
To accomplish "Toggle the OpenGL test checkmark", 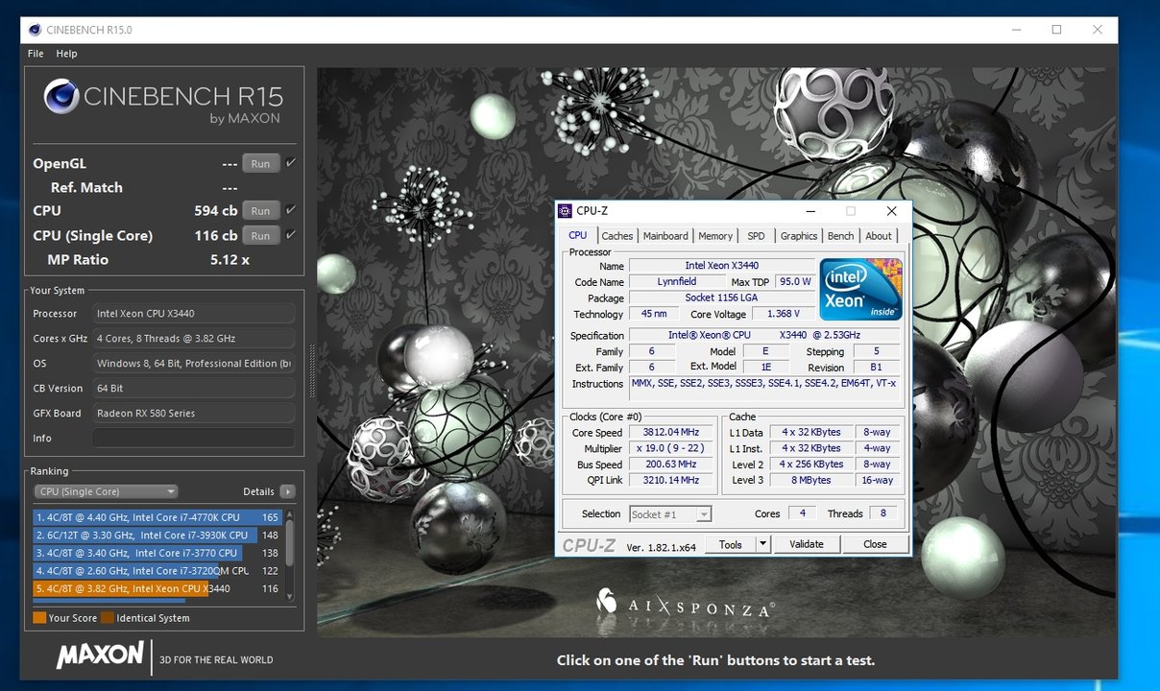I will [x=291, y=162].
